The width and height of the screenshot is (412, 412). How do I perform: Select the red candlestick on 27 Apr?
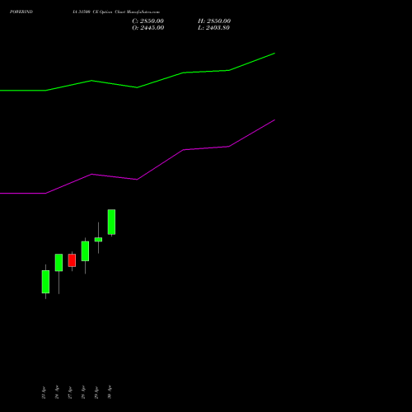tap(72, 260)
